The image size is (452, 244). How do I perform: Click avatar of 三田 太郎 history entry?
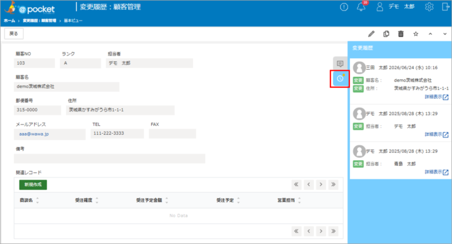pyautogui.click(x=359, y=68)
